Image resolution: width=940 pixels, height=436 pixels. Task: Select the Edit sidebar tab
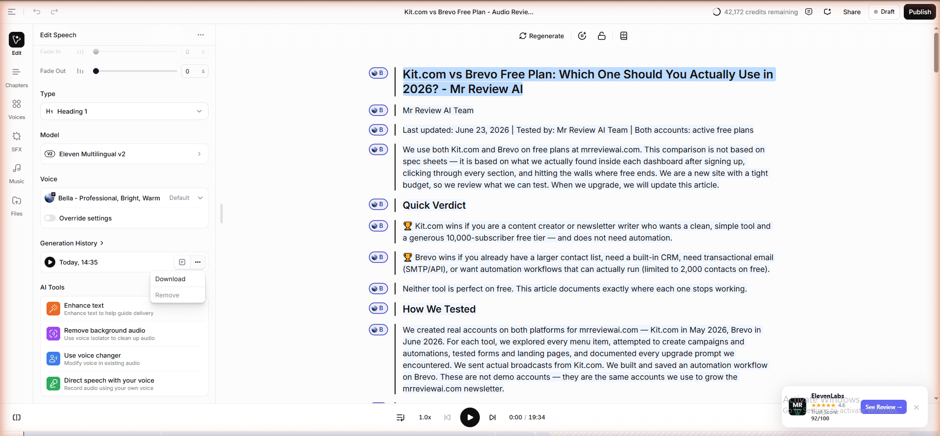17,44
